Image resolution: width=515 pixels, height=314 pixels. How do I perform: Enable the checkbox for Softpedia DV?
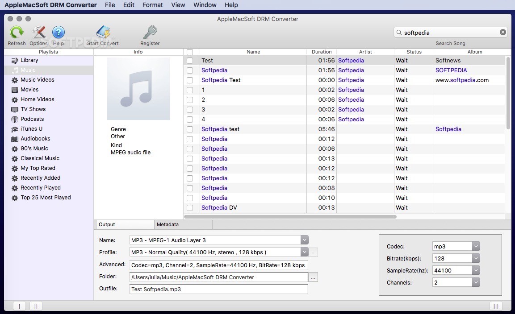[190, 207]
